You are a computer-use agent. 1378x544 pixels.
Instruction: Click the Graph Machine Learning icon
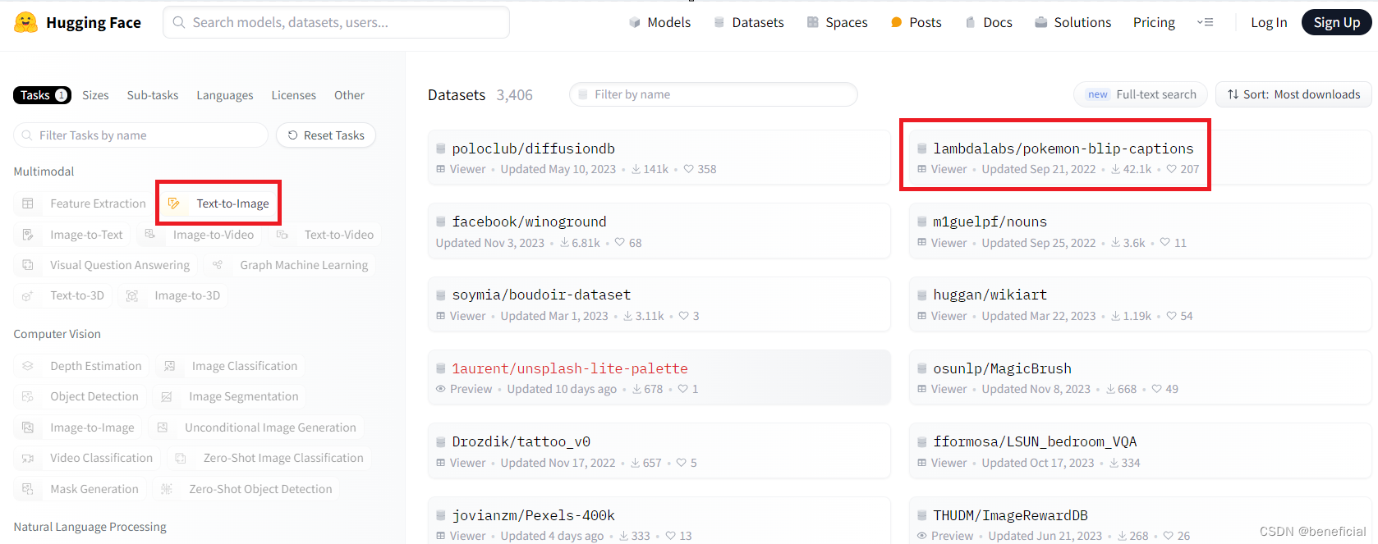(x=218, y=265)
